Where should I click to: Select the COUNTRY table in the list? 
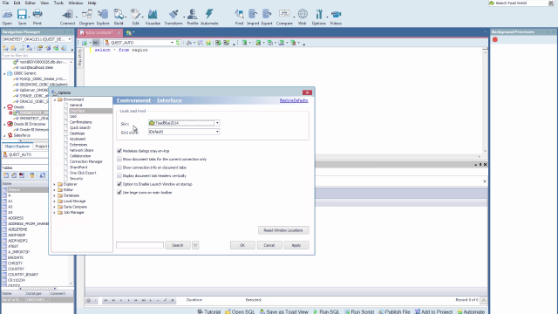click(16, 269)
